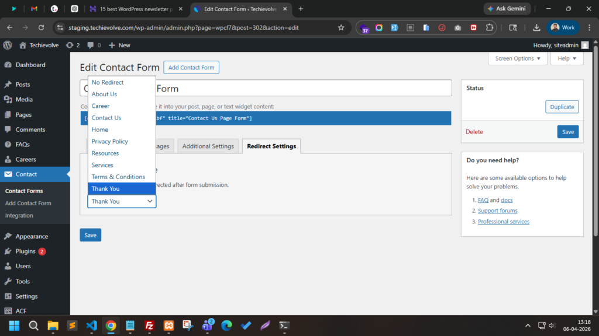Switch to the Additional Settings tab
This screenshot has height=336, width=599.
click(208, 146)
